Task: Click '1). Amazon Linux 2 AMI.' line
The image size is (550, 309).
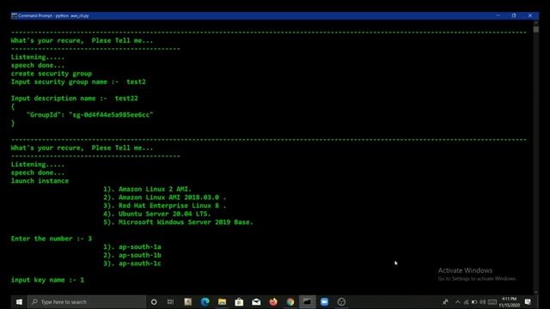Action: pyautogui.click(x=147, y=189)
